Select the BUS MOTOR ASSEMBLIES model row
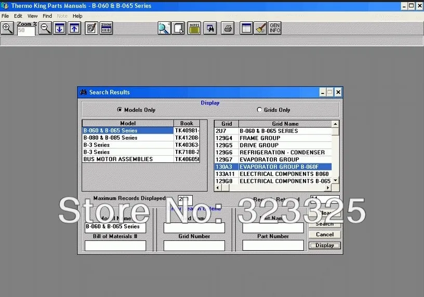Viewport: 424px width, 297px height. click(x=141, y=159)
